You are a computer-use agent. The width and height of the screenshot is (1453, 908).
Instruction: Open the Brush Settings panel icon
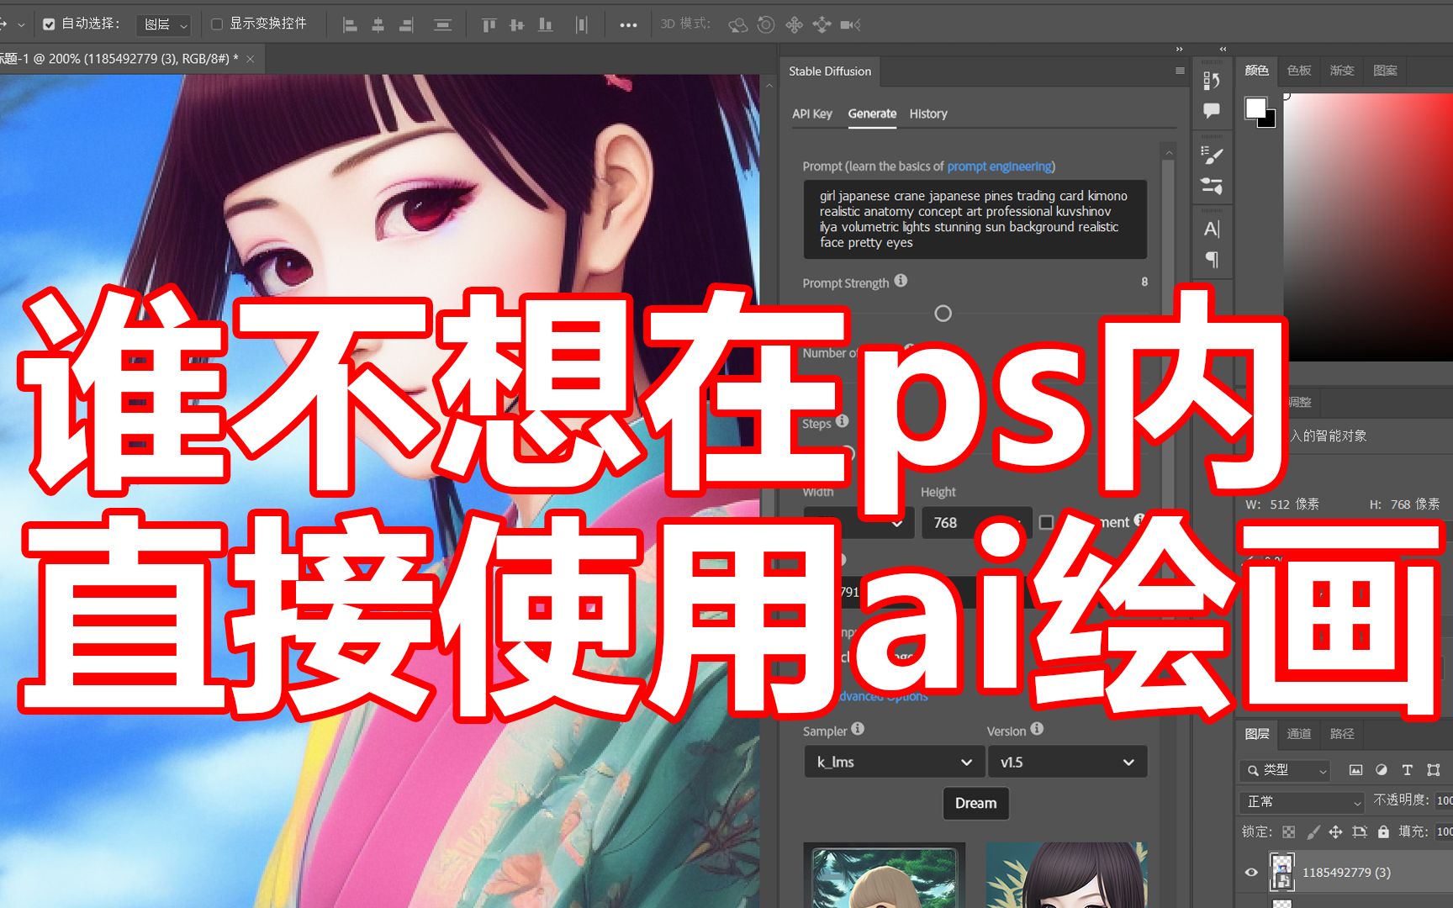tap(1212, 185)
